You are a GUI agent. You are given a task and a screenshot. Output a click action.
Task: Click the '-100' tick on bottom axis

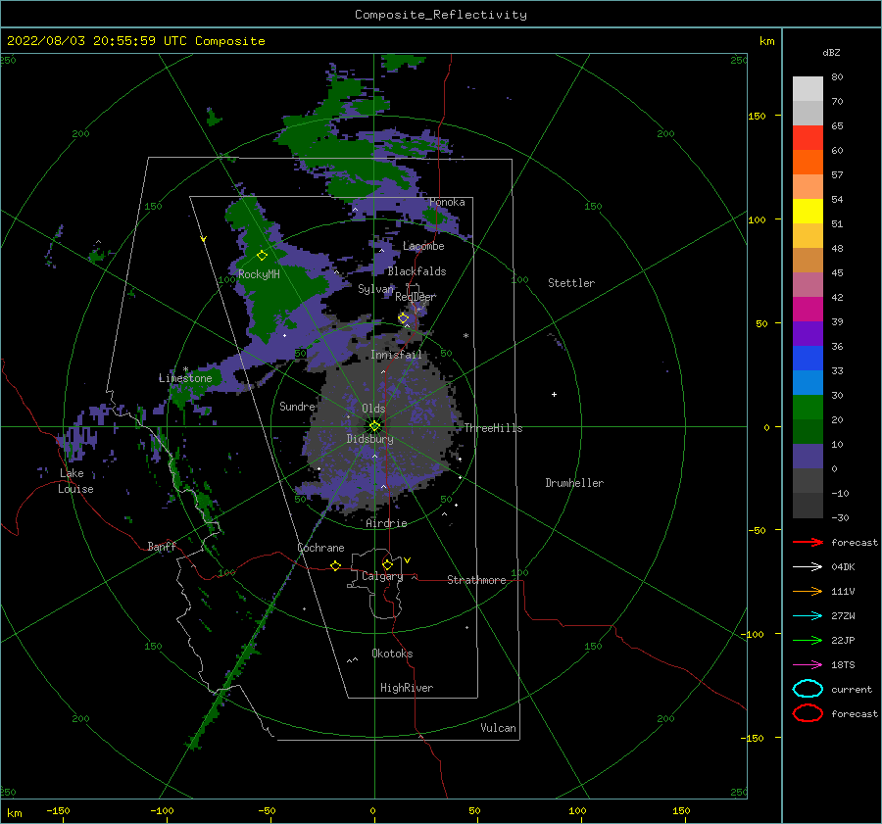click(x=162, y=810)
